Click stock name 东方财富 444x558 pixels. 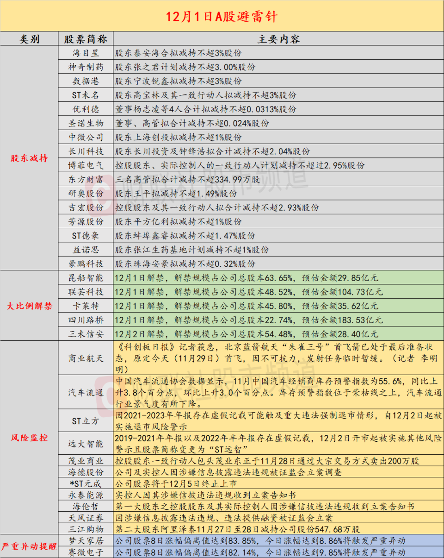click(86, 179)
